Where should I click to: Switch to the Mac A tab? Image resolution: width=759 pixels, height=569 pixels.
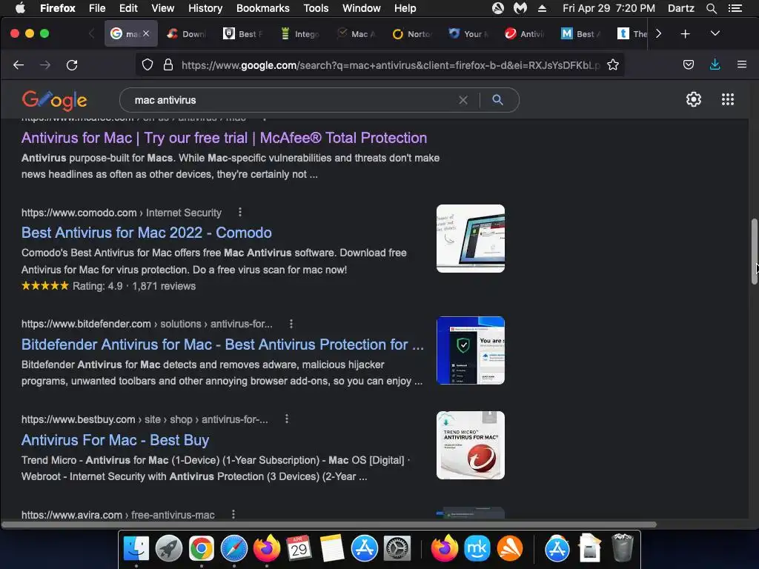(x=357, y=34)
